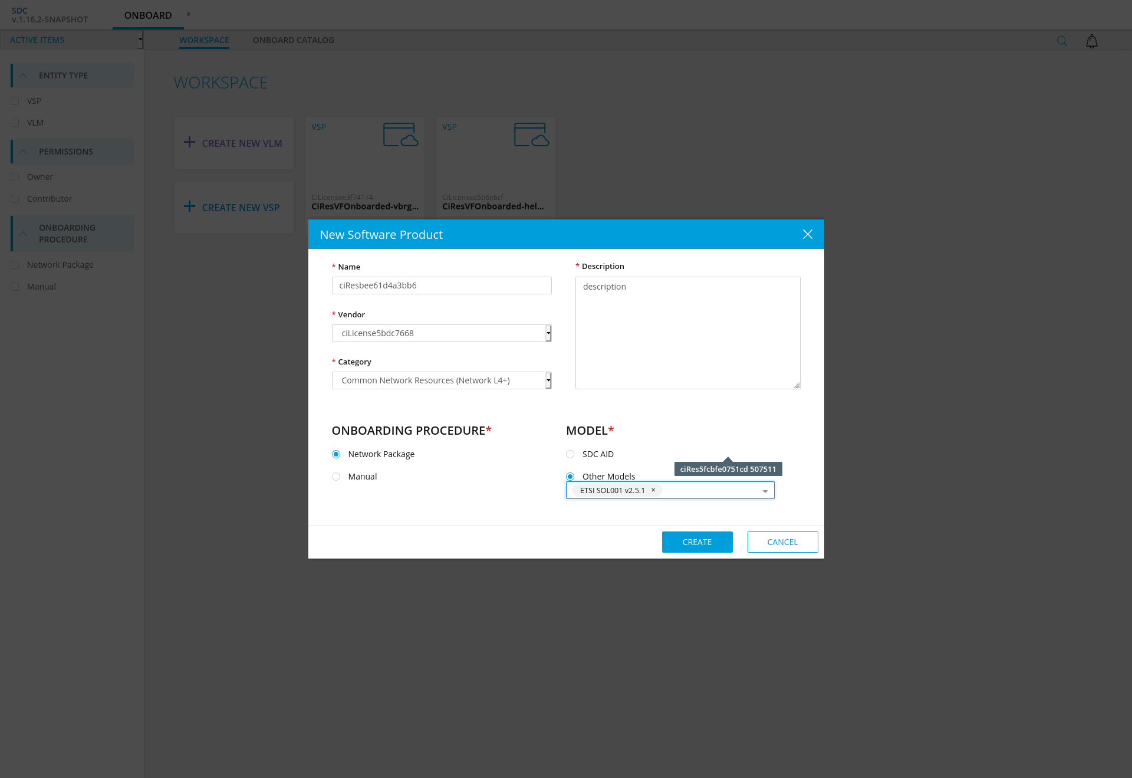Close the New Software Product dialog
The image size is (1132, 778).
[x=807, y=234]
